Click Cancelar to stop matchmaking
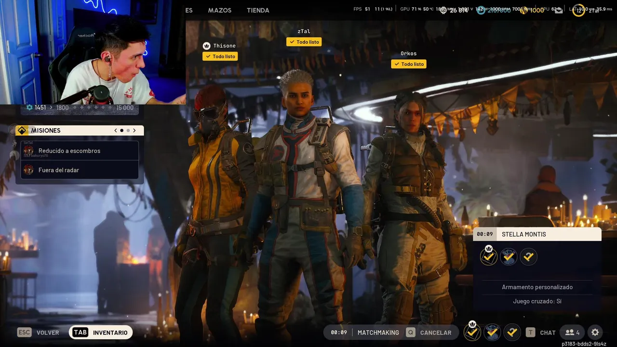Screen dimensions: 617x347 pyautogui.click(x=436, y=333)
